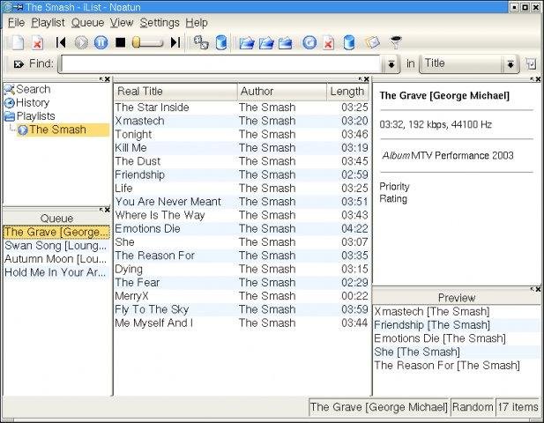Stop playback with the black square
Viewport: 544px width, 423px height.
tap(121, 42)
